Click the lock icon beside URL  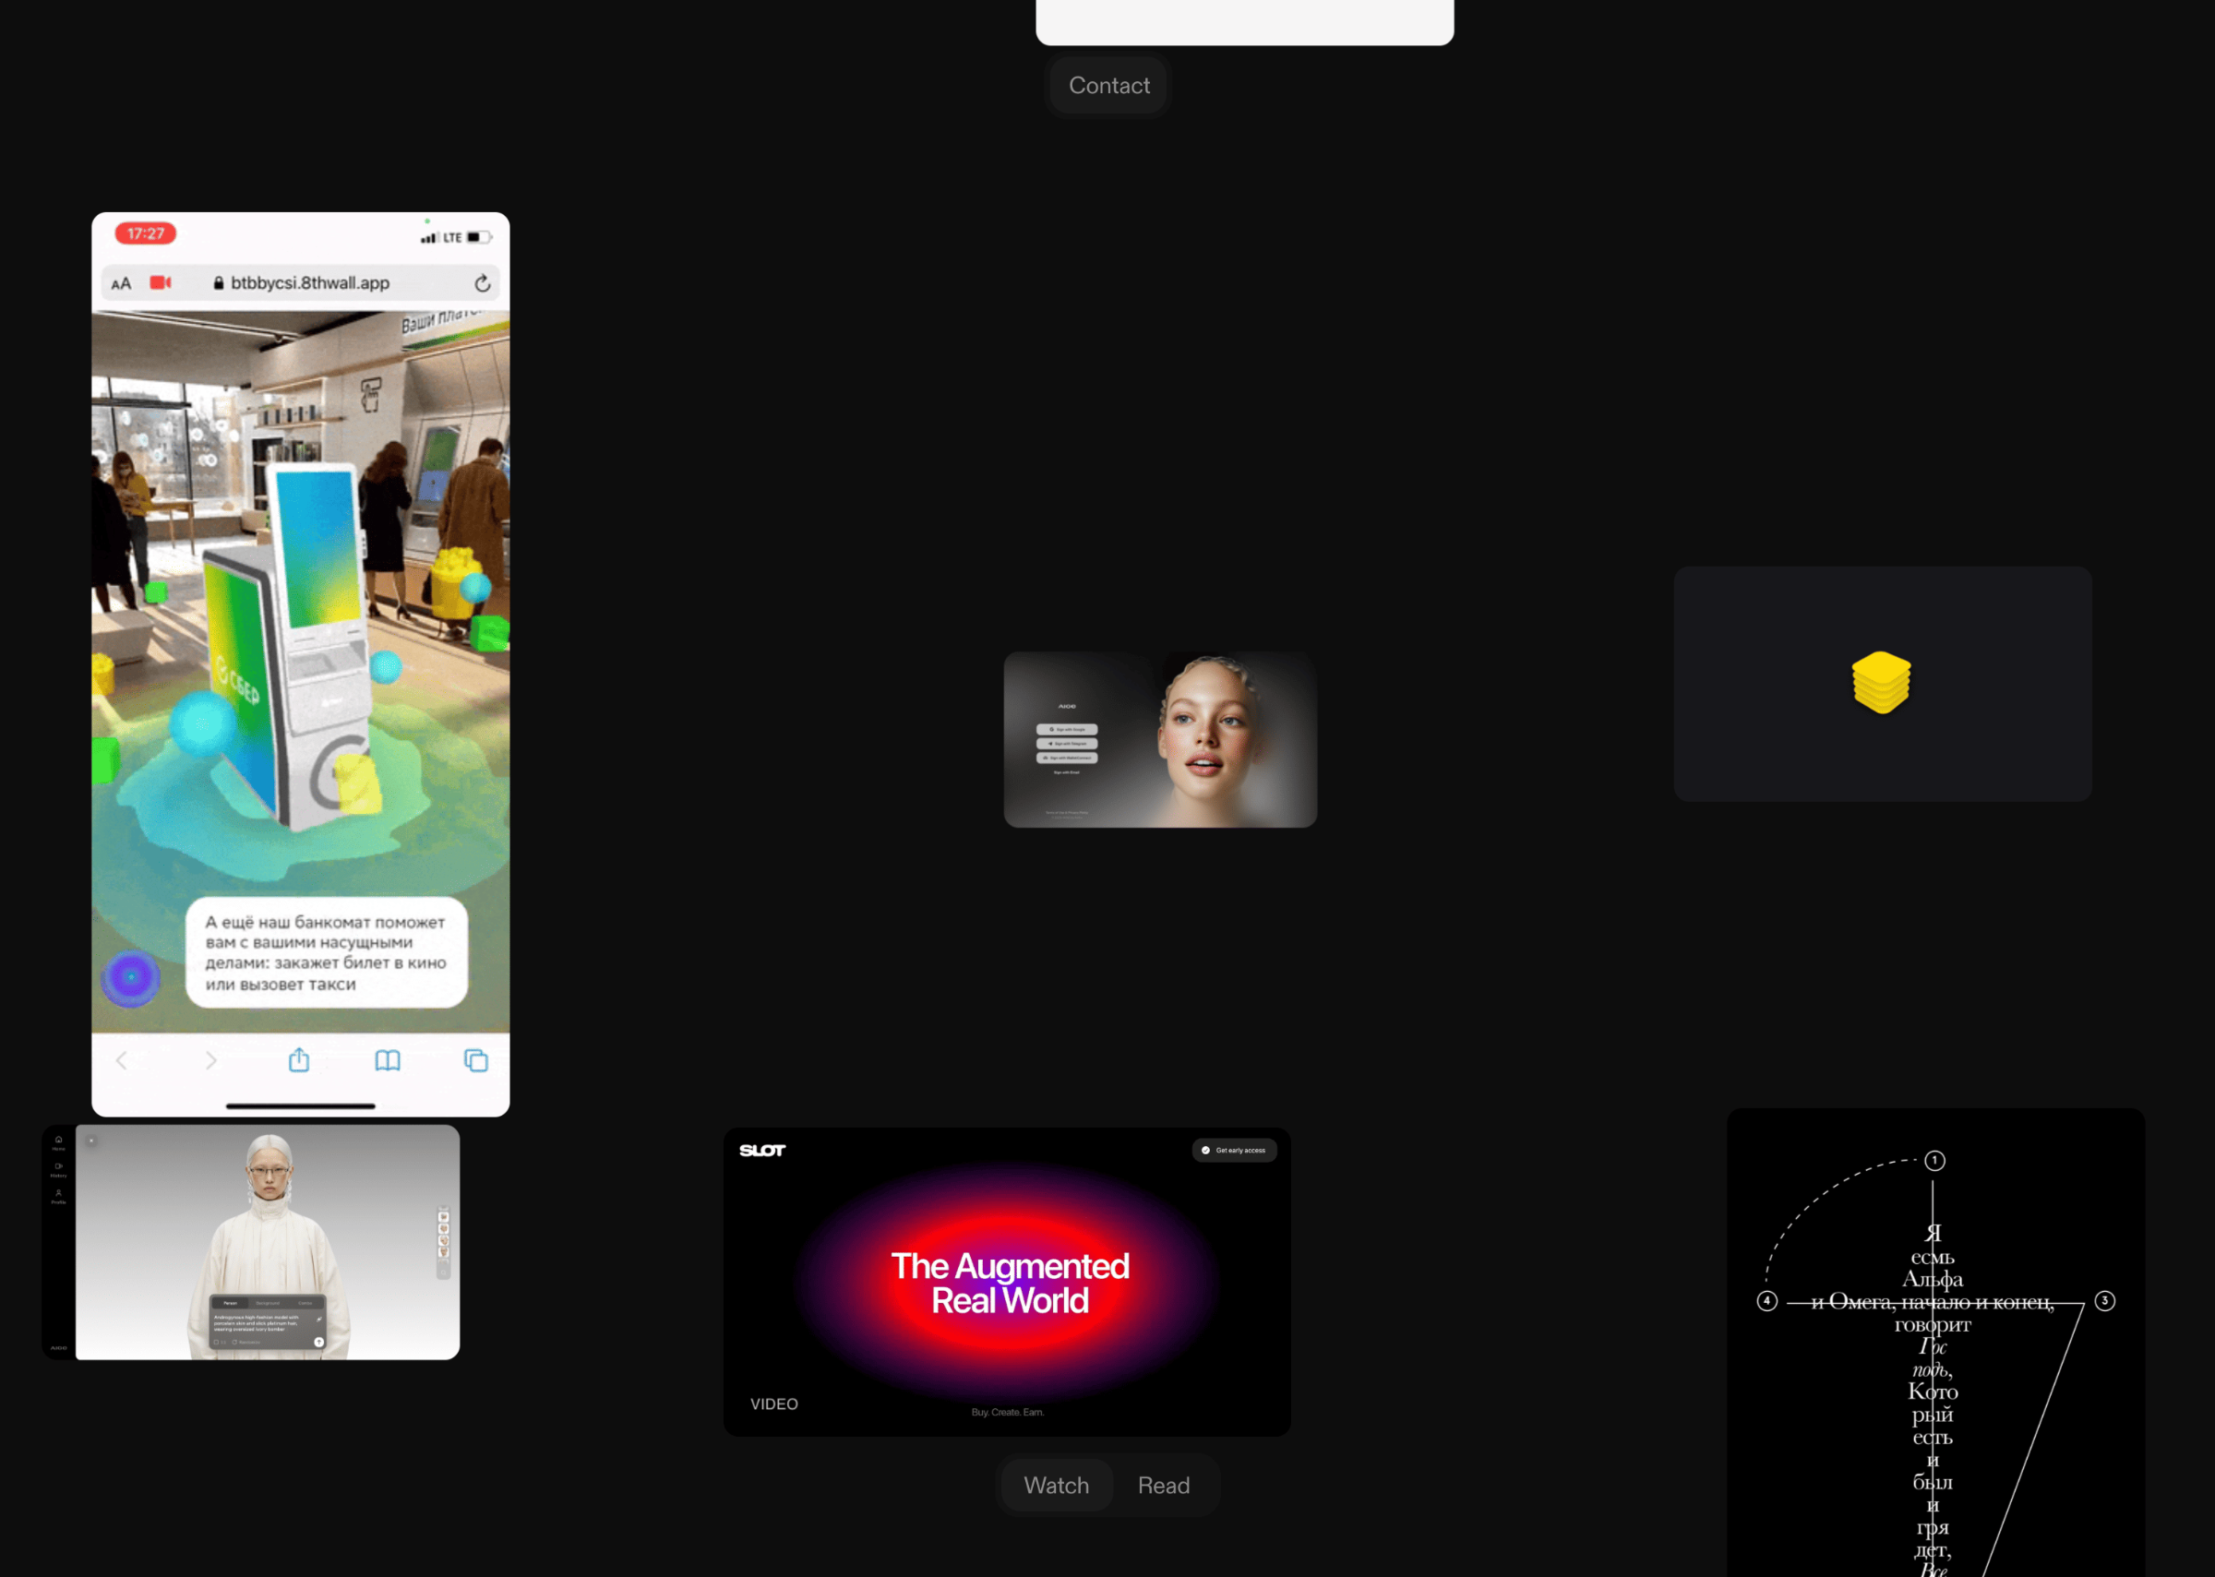click(x=219, y=283)
